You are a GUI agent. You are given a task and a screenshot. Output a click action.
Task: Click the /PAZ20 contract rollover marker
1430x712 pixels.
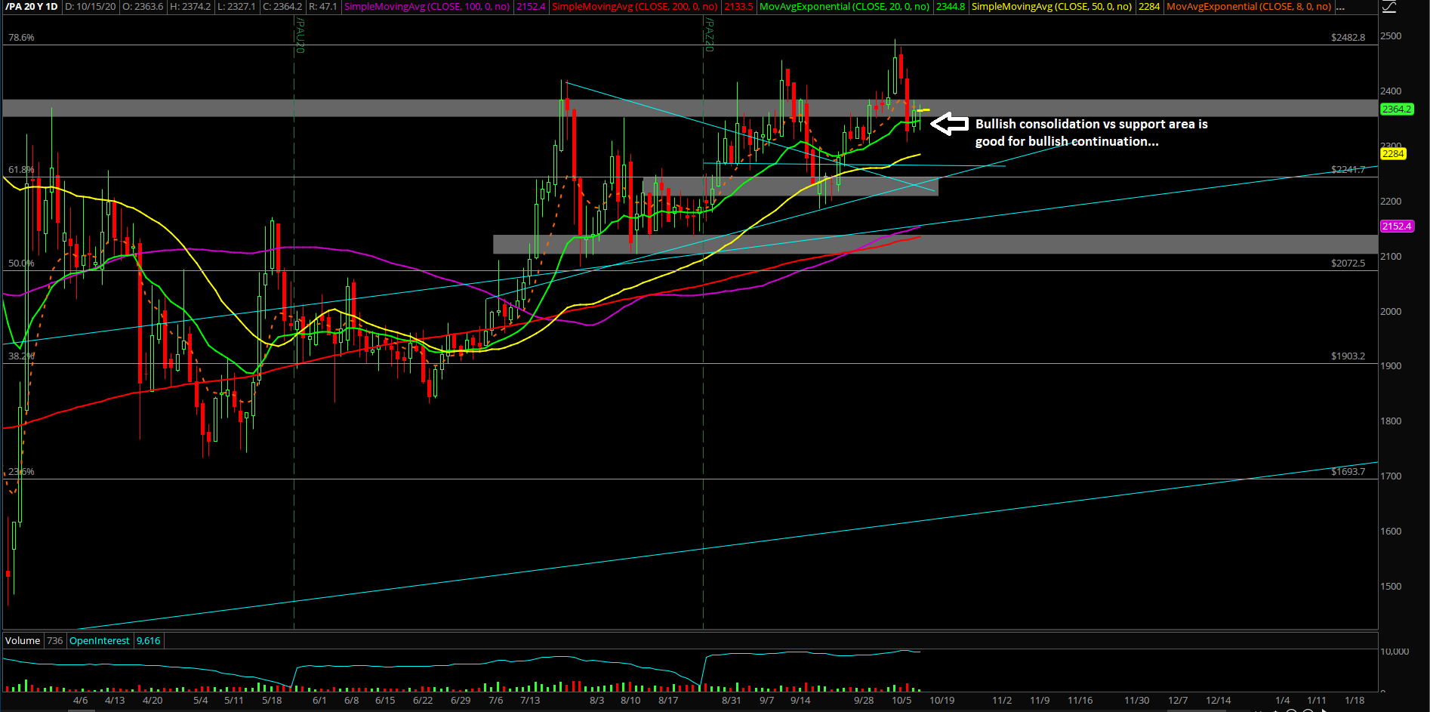click(709, 35)
